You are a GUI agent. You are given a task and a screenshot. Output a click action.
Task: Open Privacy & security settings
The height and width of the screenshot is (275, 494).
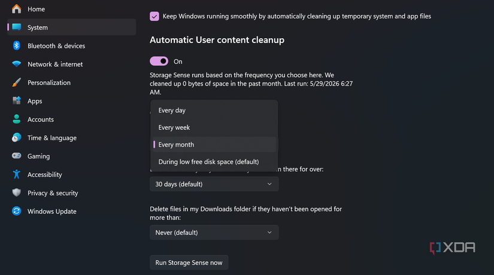(x=71, y=192)
